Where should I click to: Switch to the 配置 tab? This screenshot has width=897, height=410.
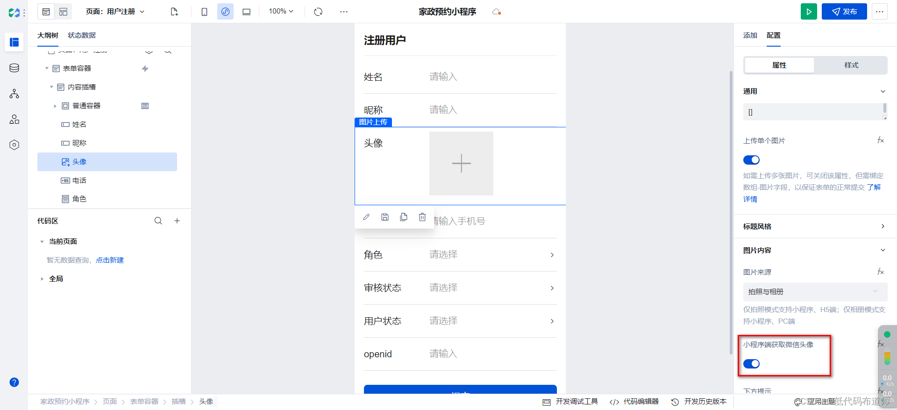[774, 35]
